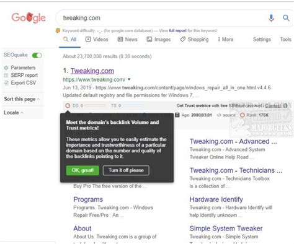Image resolution: width=294 pixels, height=244 pixels.
Task: Open the Parameters gear icon
Action: click(x=6, y=68)
